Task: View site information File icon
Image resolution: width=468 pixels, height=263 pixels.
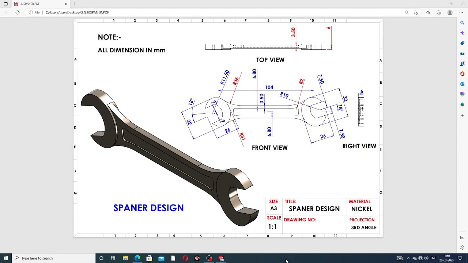Action: pos(34,12)
